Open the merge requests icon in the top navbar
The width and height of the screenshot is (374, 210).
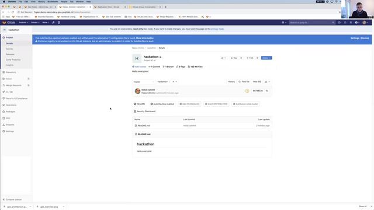coord(345,22)
